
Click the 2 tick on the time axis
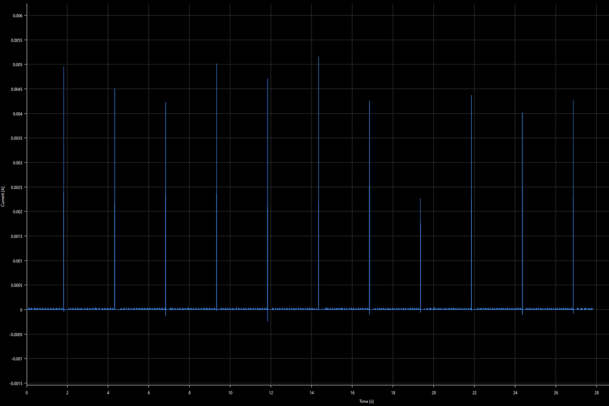(67, 393)
